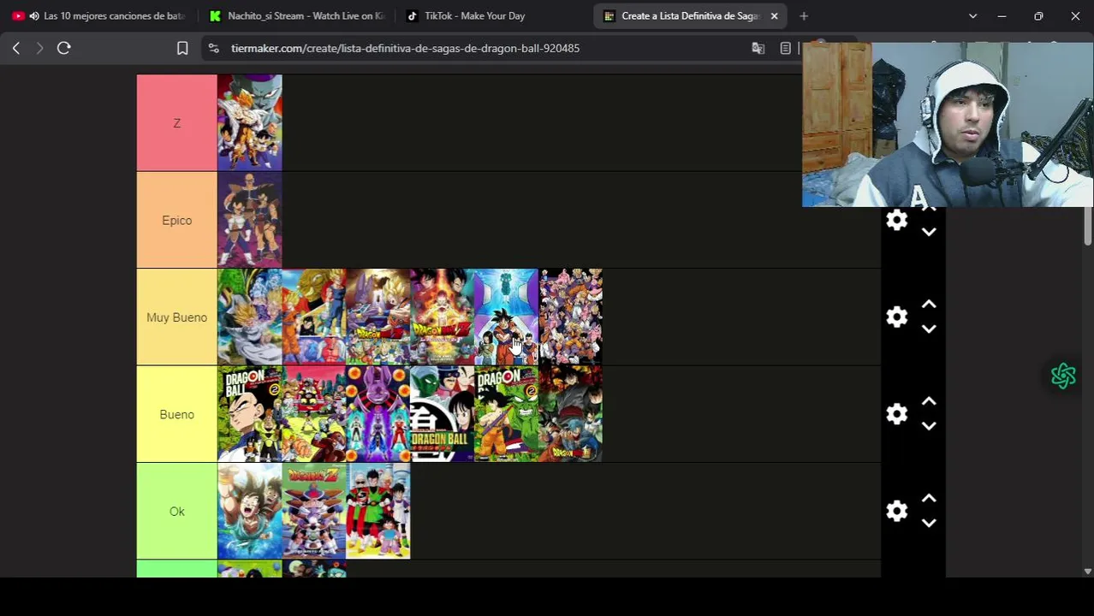Viewport: 1094px width, 616px height.
Task: Switch to the YouTube Las 10 mejores canciones tab
Action: (x=98, y=16)
